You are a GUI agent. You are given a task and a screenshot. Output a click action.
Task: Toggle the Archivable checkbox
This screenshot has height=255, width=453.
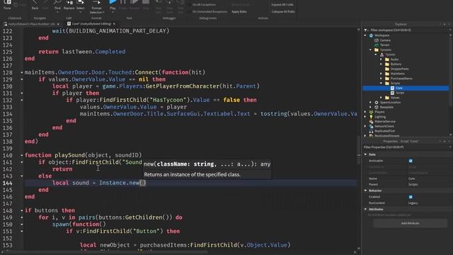[x=411, y=161]
